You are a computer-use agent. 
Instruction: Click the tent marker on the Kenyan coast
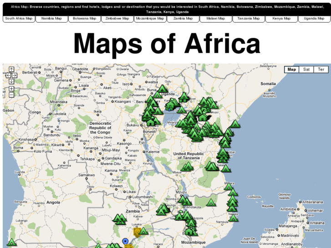235,124
